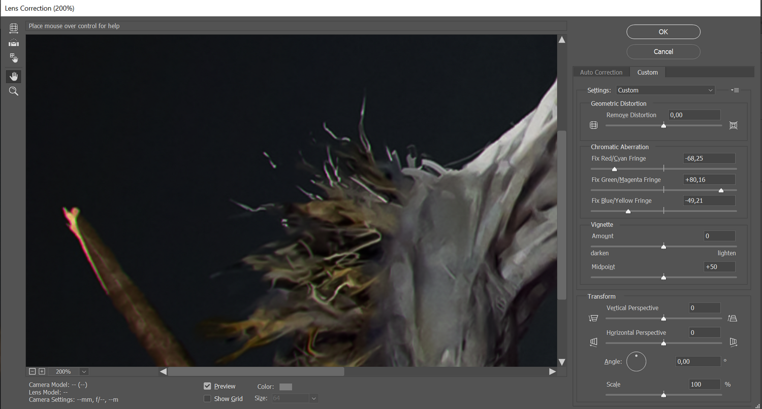This screenshot has height=409, width=762.
Task: Click the preview zoom percentage field
Action: click(63, 371)
